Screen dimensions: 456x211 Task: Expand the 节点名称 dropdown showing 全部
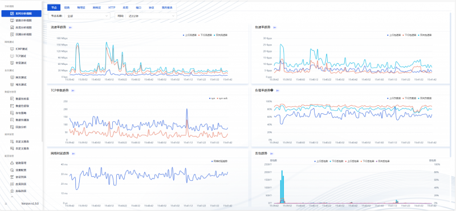click(79, 16)
